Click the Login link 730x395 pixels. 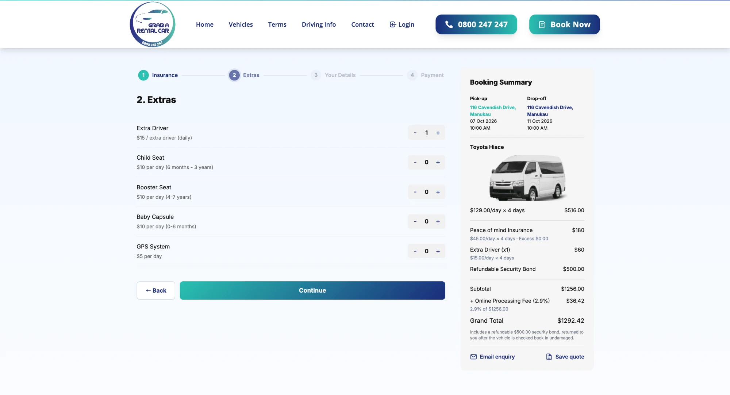(x=402, y=24)
